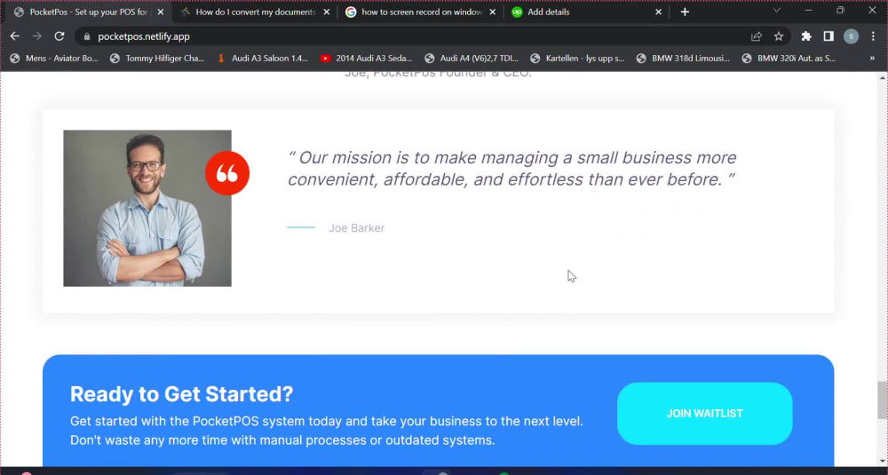Open 'Mens - Aviator Bo...' bookmark

pyautogui.click(x=54, y=58)
